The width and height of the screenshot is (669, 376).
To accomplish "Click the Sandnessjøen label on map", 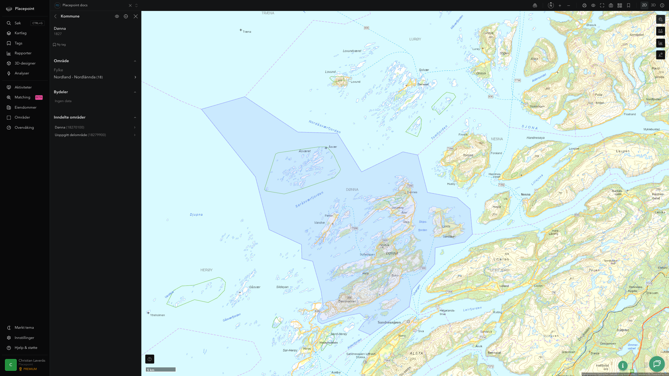I will [x=389, y=322].
